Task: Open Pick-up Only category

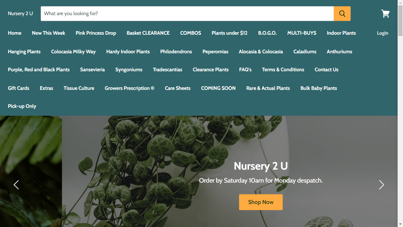Action: 22,106
